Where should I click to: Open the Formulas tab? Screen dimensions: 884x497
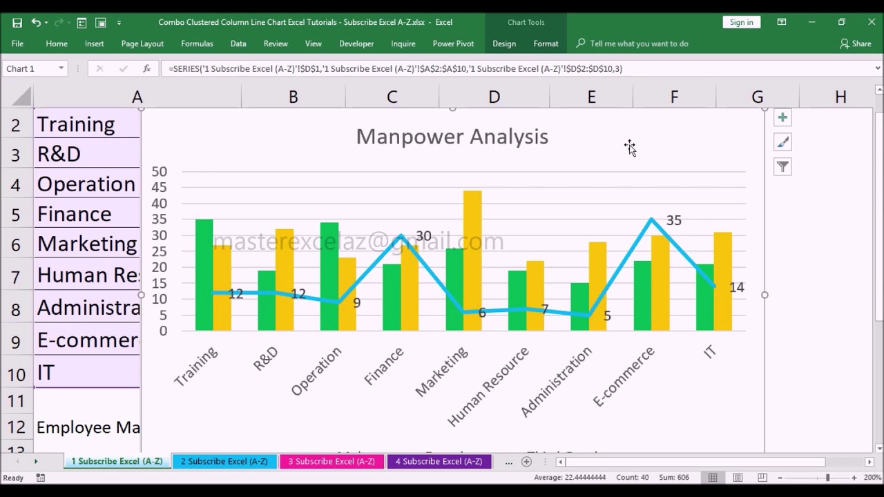tap(197, 43)
